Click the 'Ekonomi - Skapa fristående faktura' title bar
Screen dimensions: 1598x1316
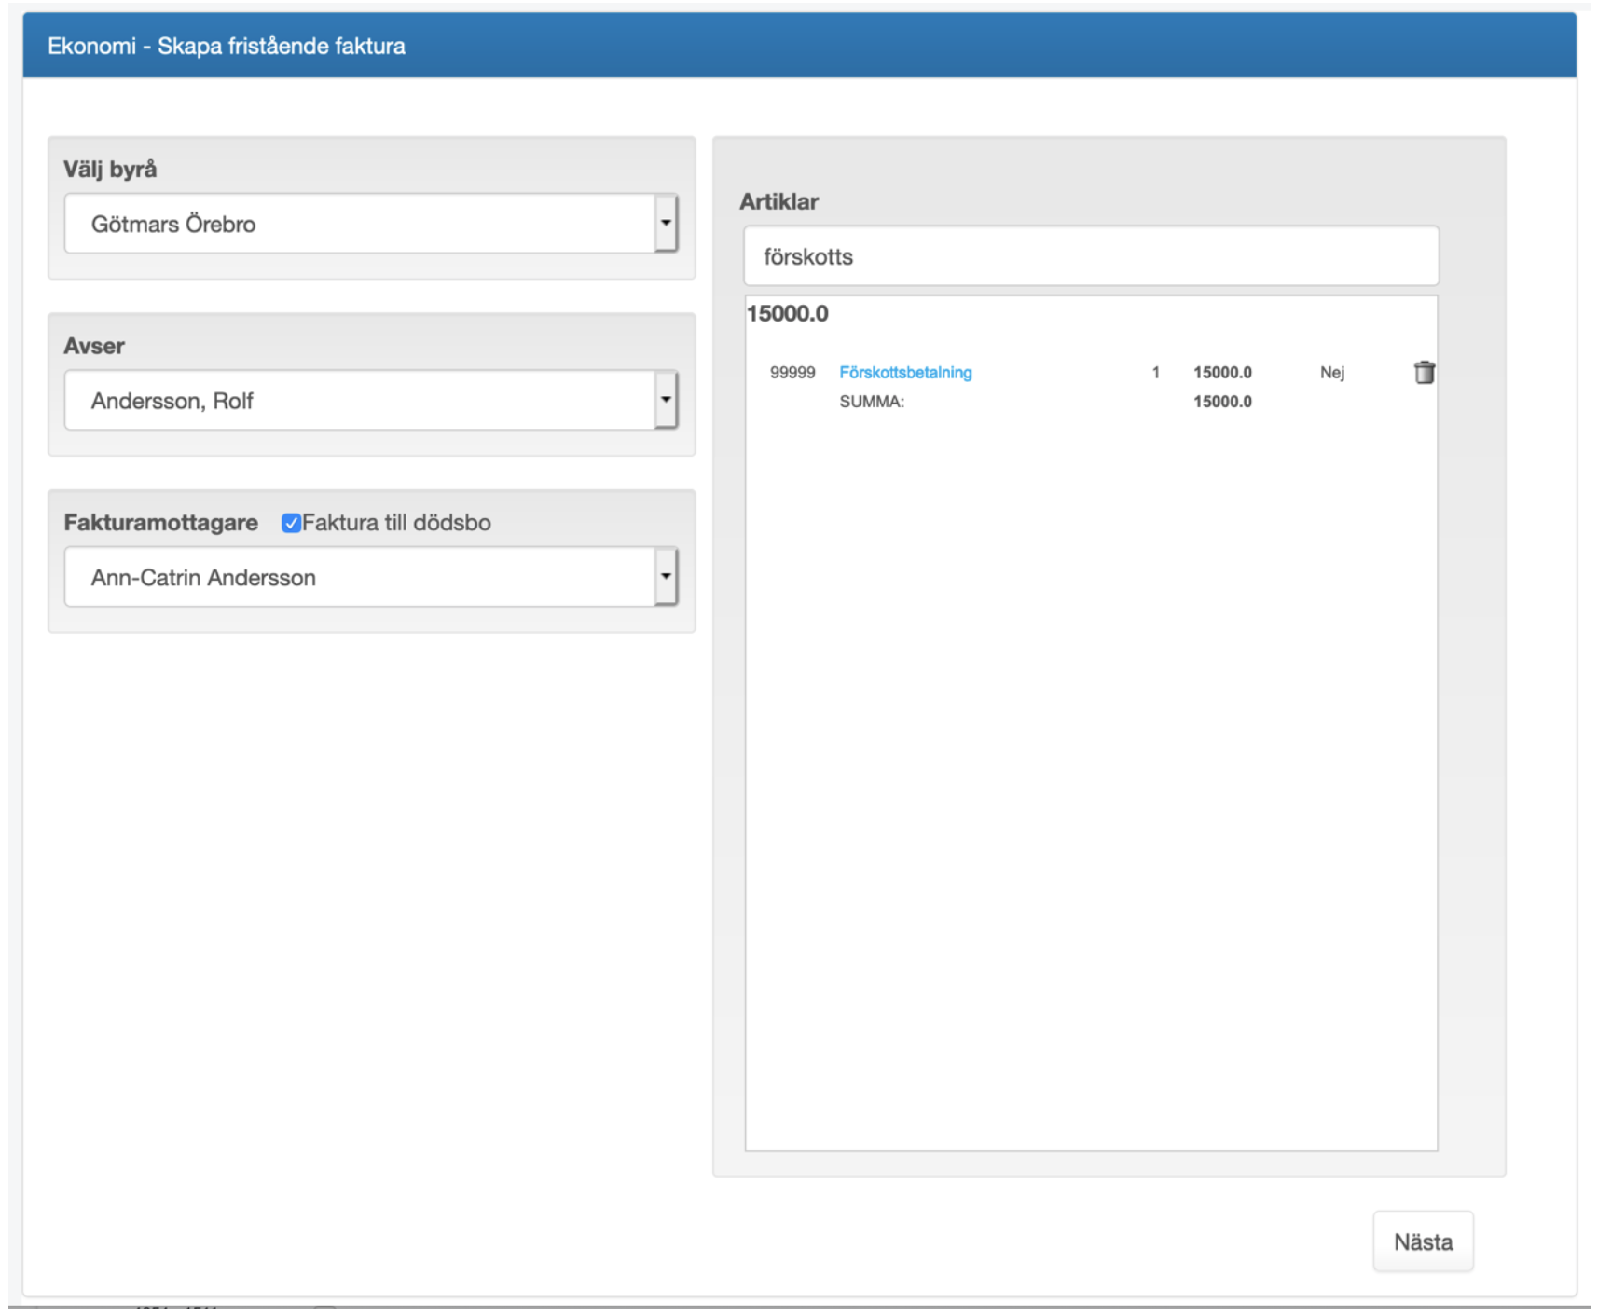coord(227,46)
